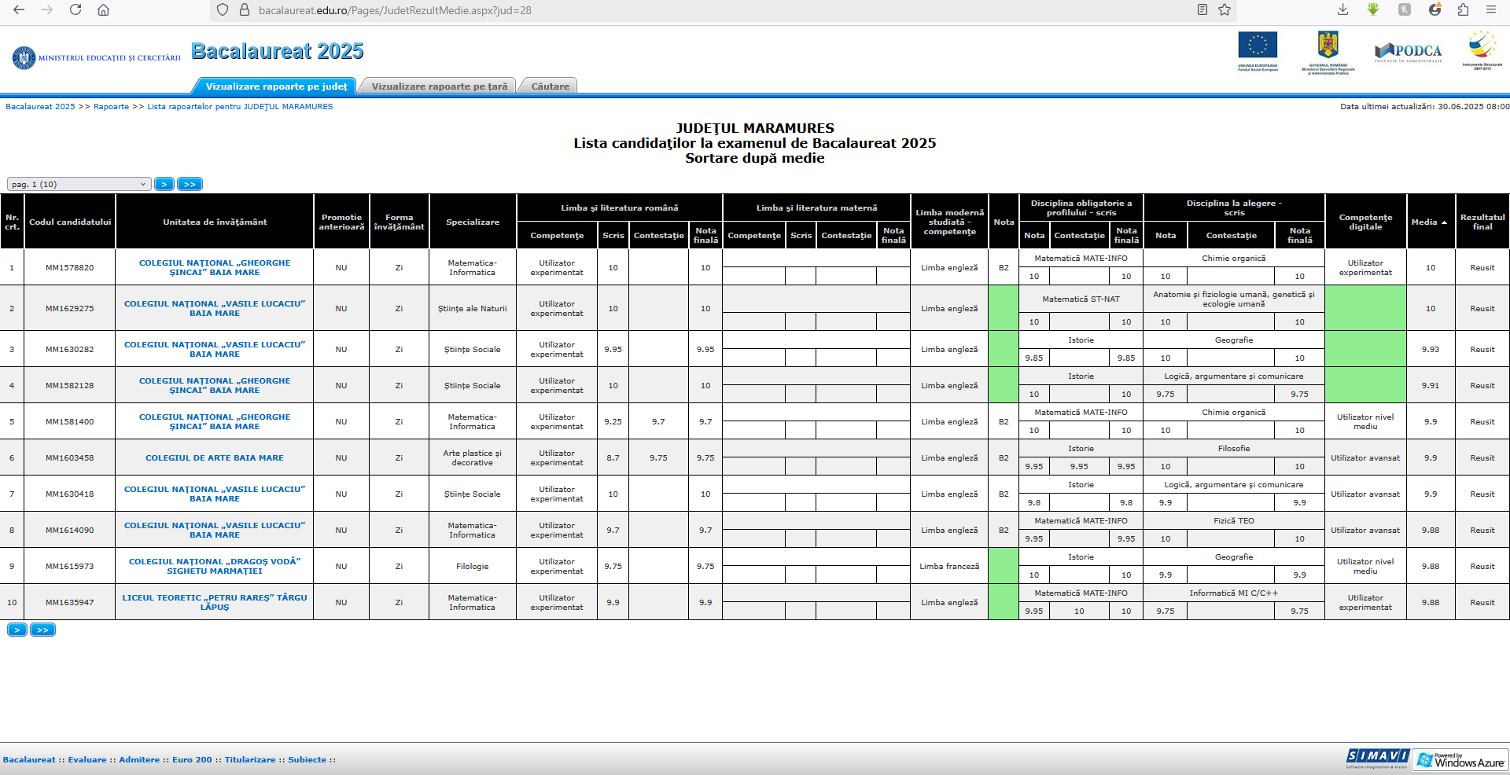The image size is (1510, 775).
Task: Open the browser hamburger menu
Action: [1490, 9]
